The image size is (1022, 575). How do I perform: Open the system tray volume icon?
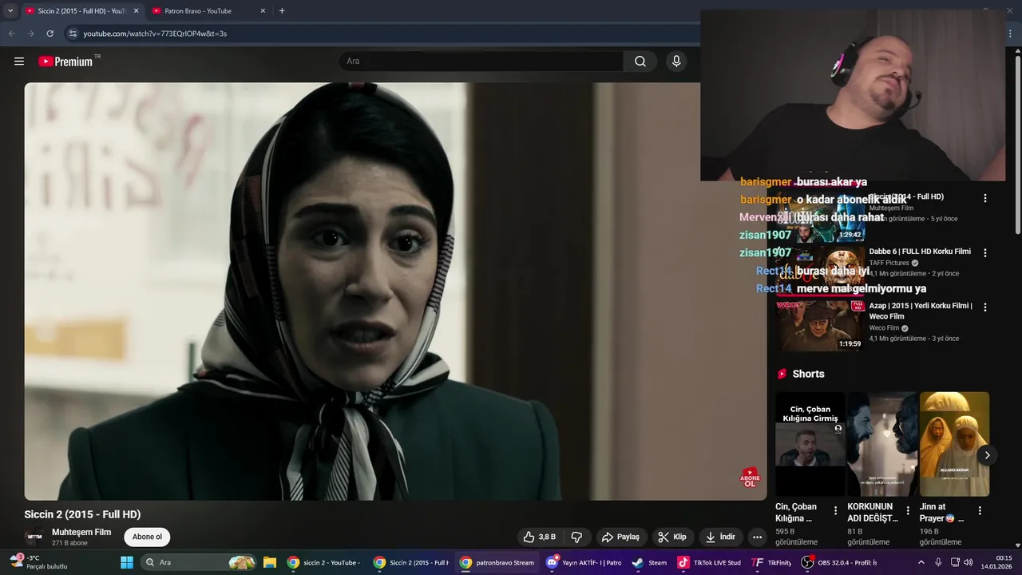969,562
